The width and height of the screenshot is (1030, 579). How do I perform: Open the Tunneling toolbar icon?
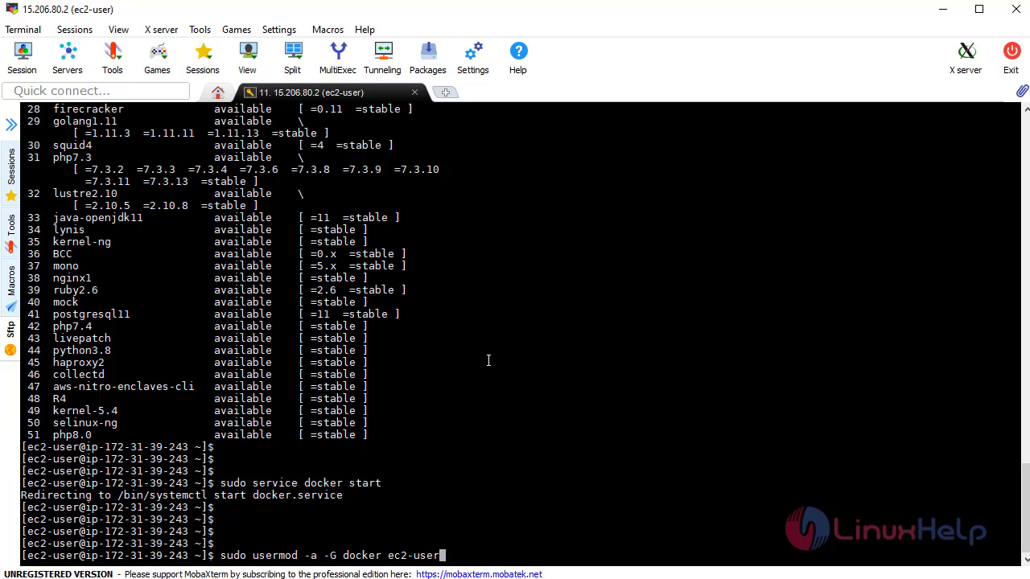382,59
